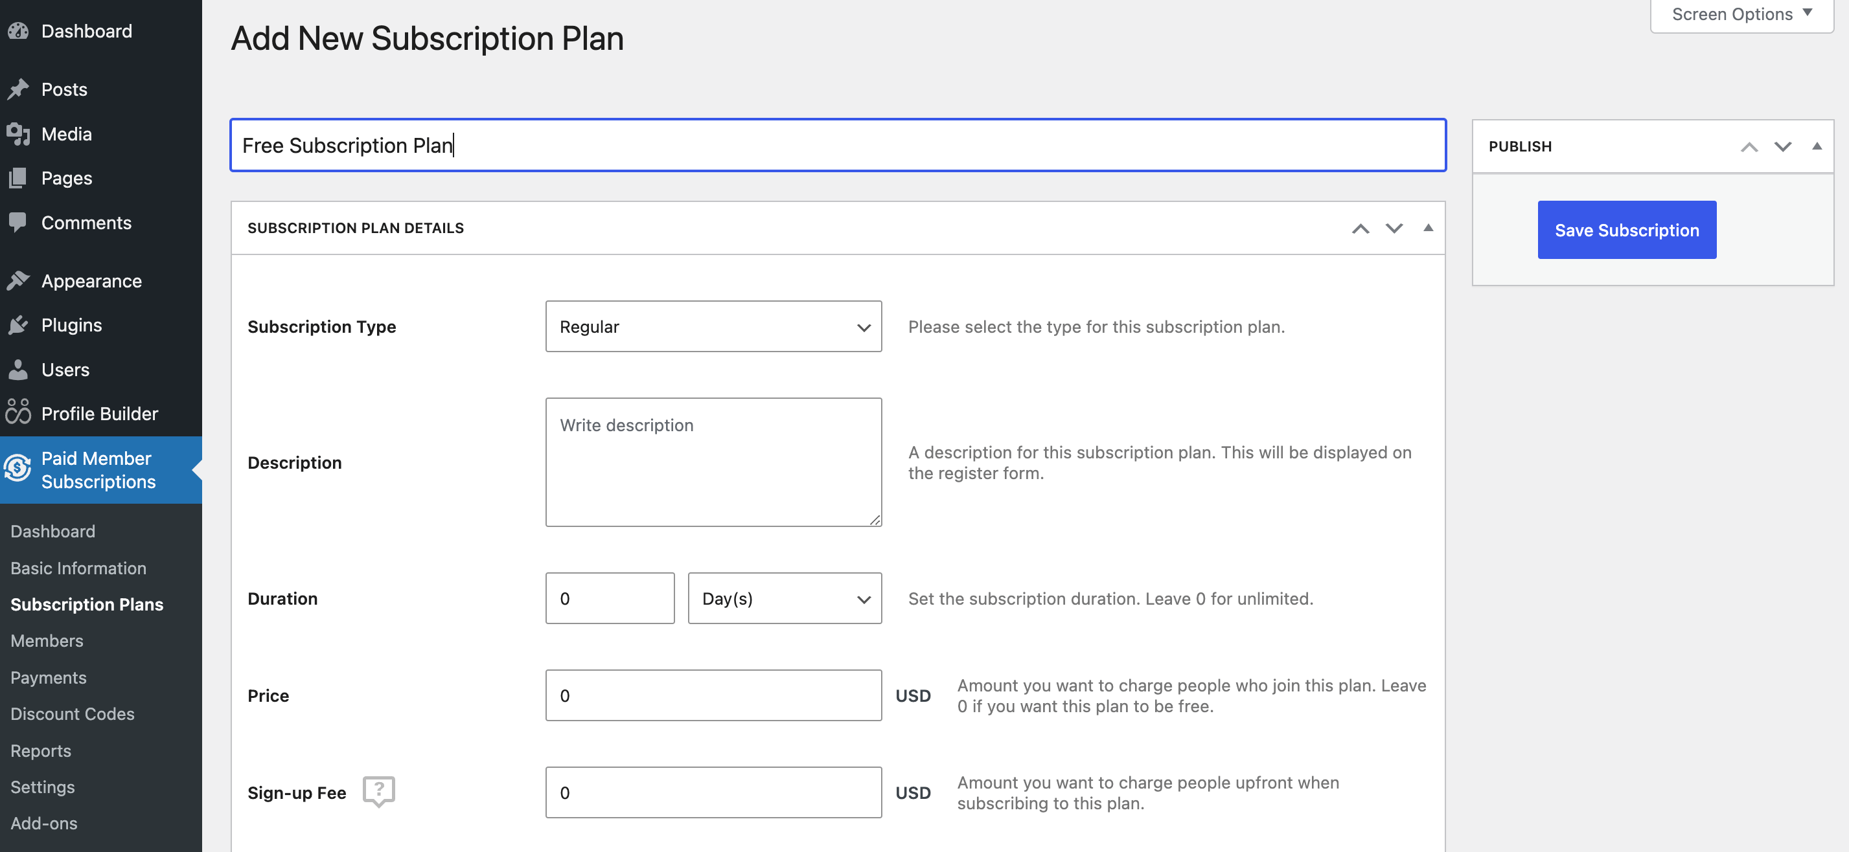Click the Plugins plug icon
1849x852 pixels.
(x=18, y=325)
